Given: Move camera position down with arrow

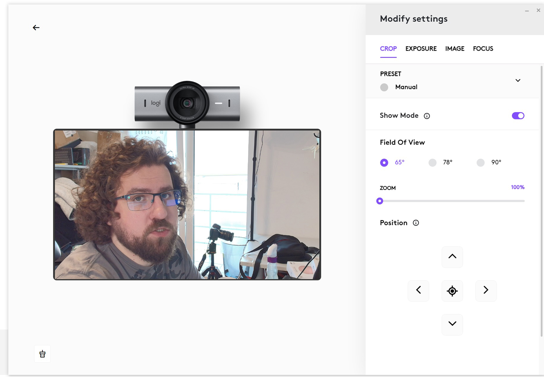Looking at the screenshot, I should point(452,324).
